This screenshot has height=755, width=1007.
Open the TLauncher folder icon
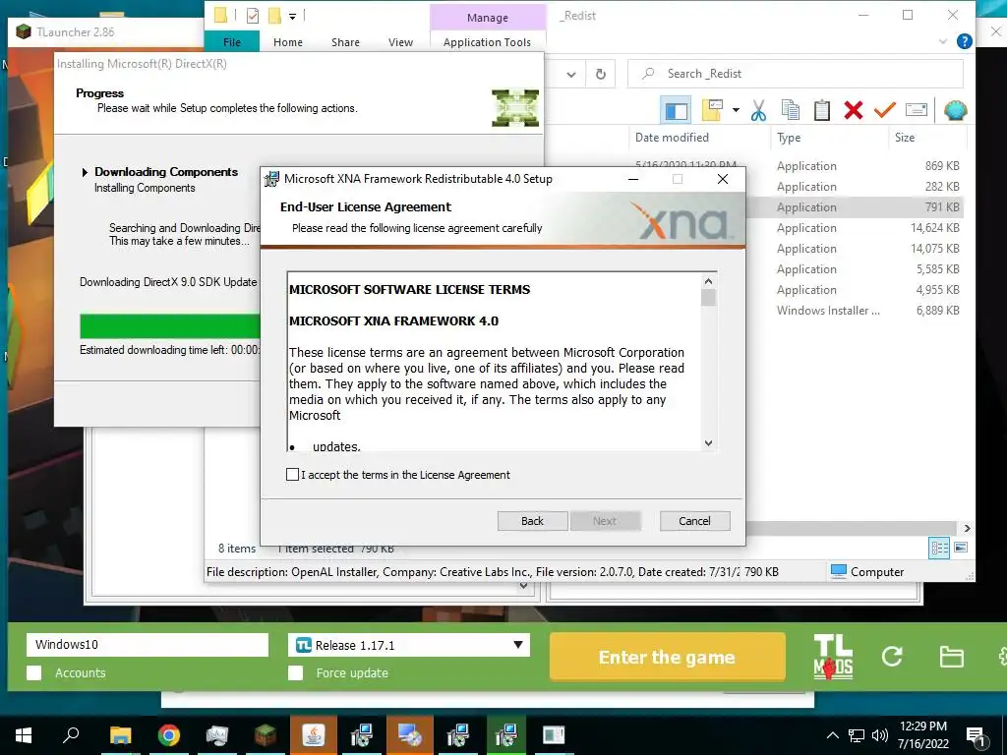pyautogui.click(x=951, y=657)
